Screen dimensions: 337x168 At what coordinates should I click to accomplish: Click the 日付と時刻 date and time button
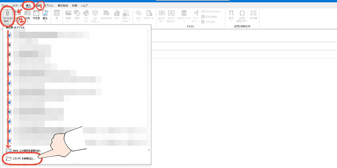click(209, 16)
